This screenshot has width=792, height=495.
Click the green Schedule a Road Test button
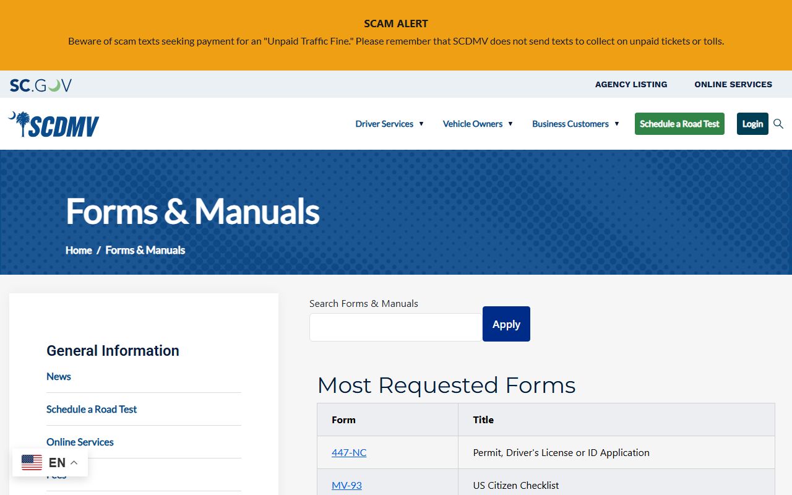679,124
